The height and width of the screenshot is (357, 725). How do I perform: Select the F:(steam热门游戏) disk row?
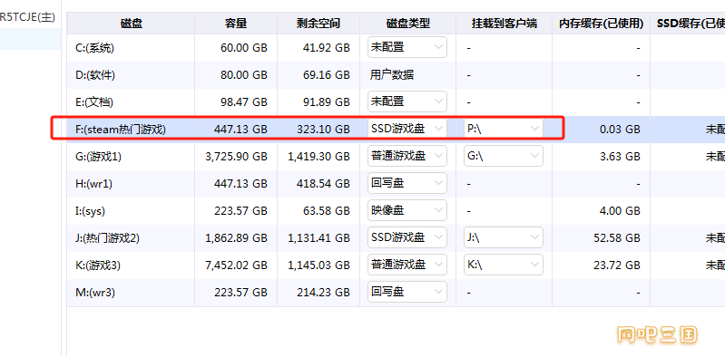[396, 129]
